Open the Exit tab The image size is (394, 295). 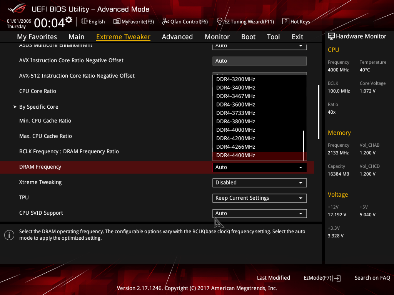coord(297,37)
